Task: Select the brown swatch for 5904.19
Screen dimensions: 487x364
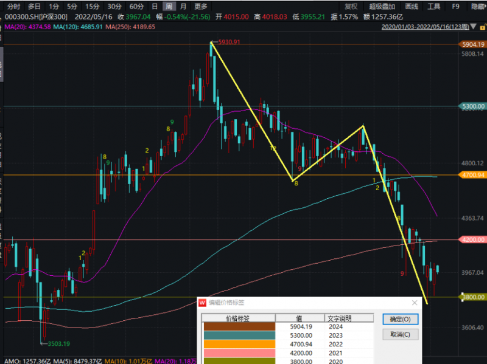Action: point(238,326)
